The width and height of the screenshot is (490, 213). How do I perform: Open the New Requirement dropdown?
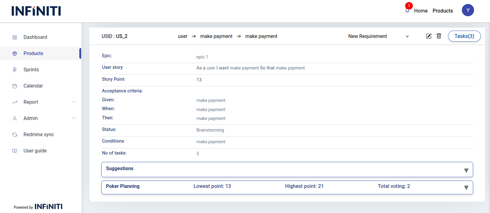point(378,36)
